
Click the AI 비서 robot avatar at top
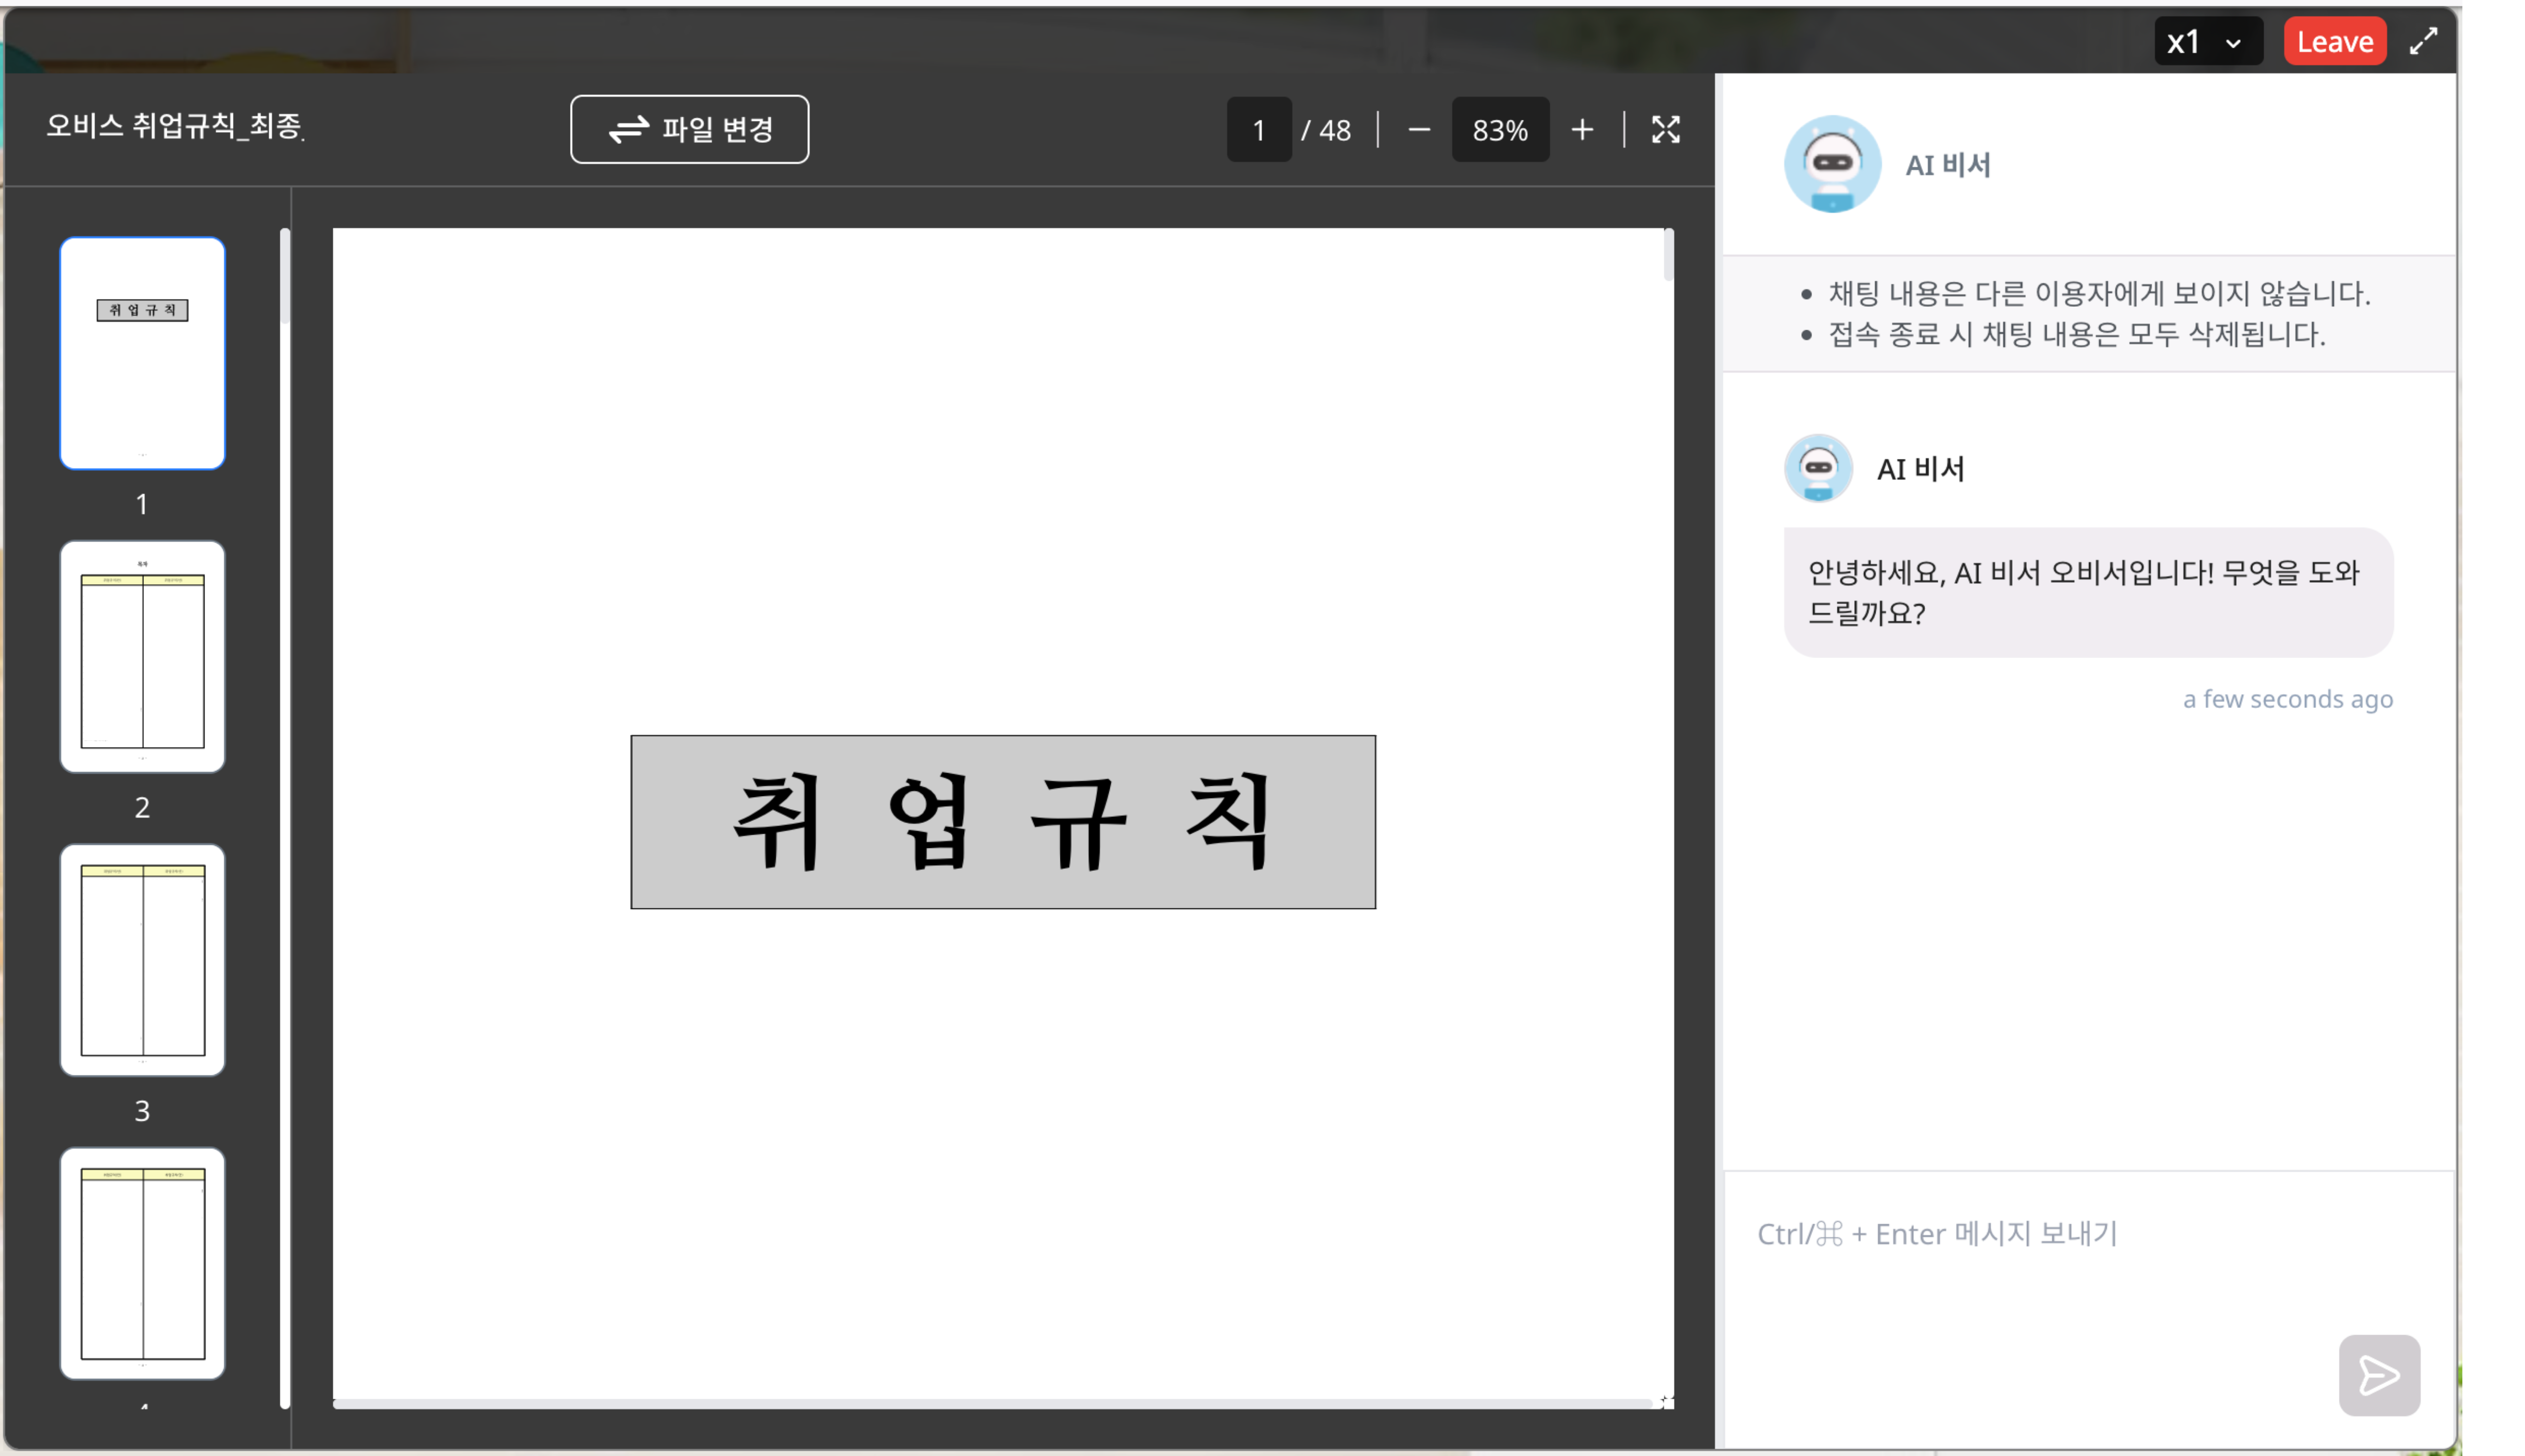(x=1832, y=164)
